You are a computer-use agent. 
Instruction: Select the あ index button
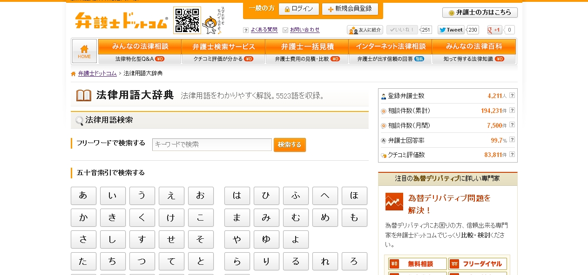pyautogui.click(x=83, y=196)
